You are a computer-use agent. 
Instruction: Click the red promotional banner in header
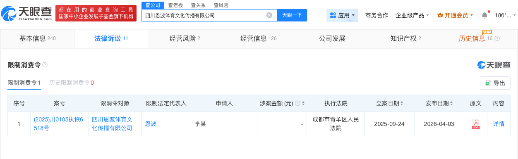pos(96,13)
